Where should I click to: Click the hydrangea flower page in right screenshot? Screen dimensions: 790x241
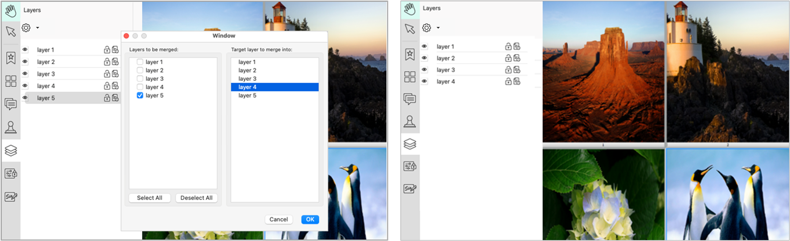point(603,194)
